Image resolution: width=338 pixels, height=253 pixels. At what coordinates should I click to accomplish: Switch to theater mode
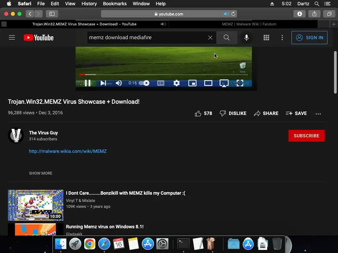208,83
